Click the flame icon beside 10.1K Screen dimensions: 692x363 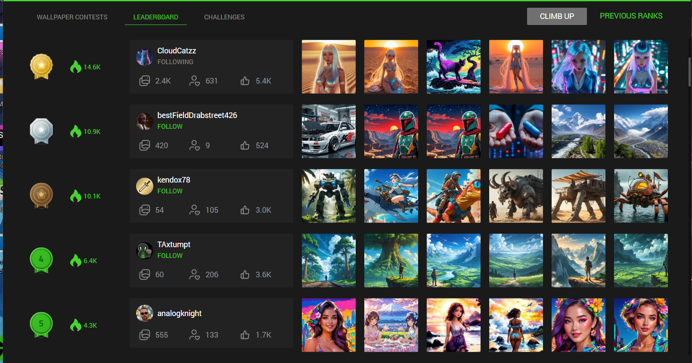76,196
